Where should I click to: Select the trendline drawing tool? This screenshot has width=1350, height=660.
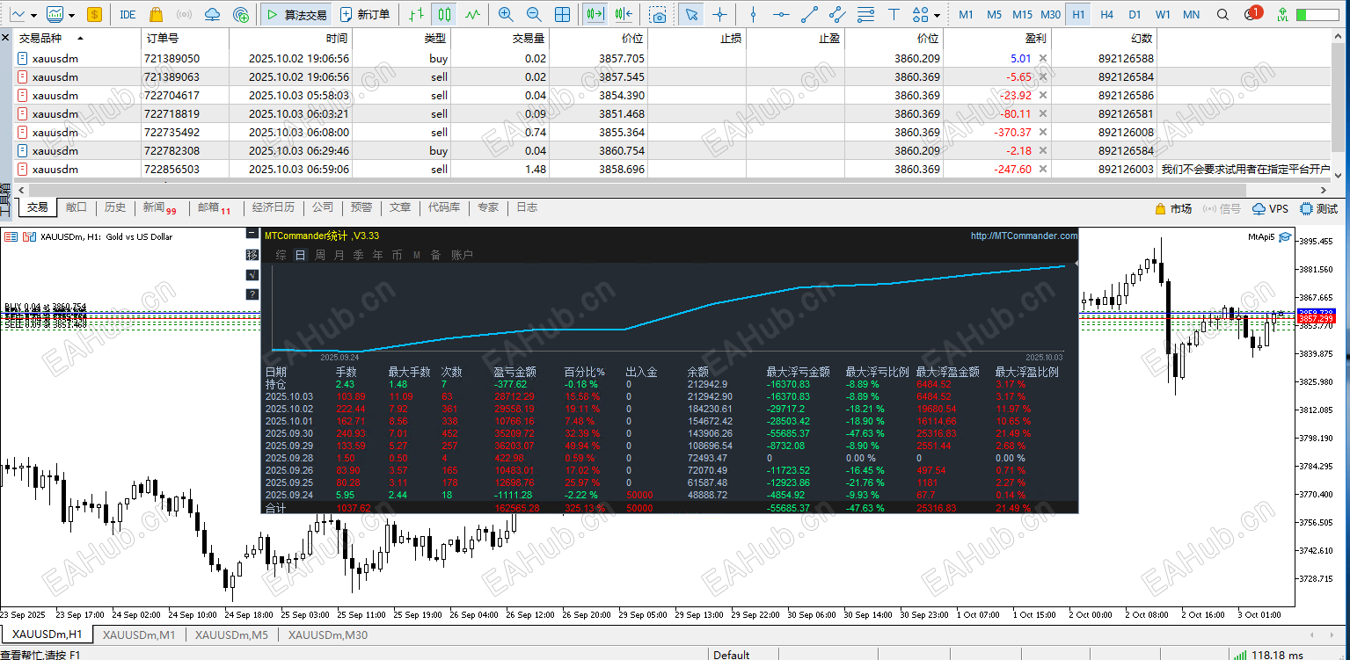tap(809, 14)
